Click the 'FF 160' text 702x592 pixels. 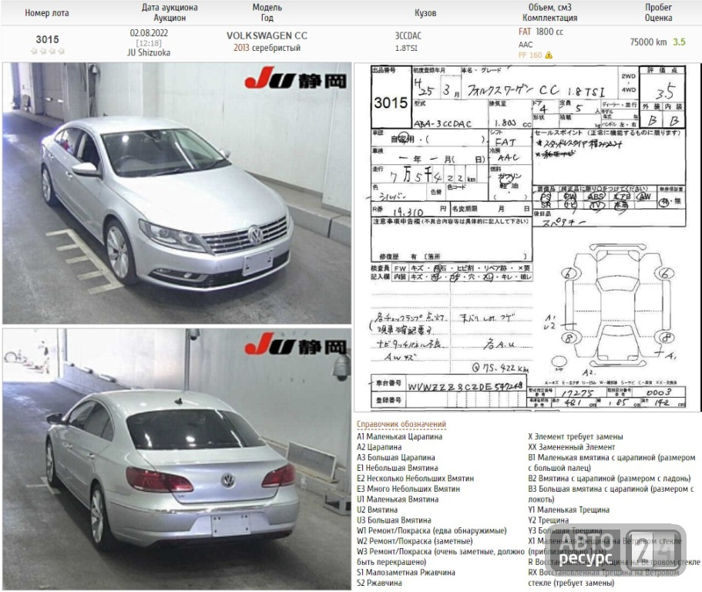coord(530,55)
